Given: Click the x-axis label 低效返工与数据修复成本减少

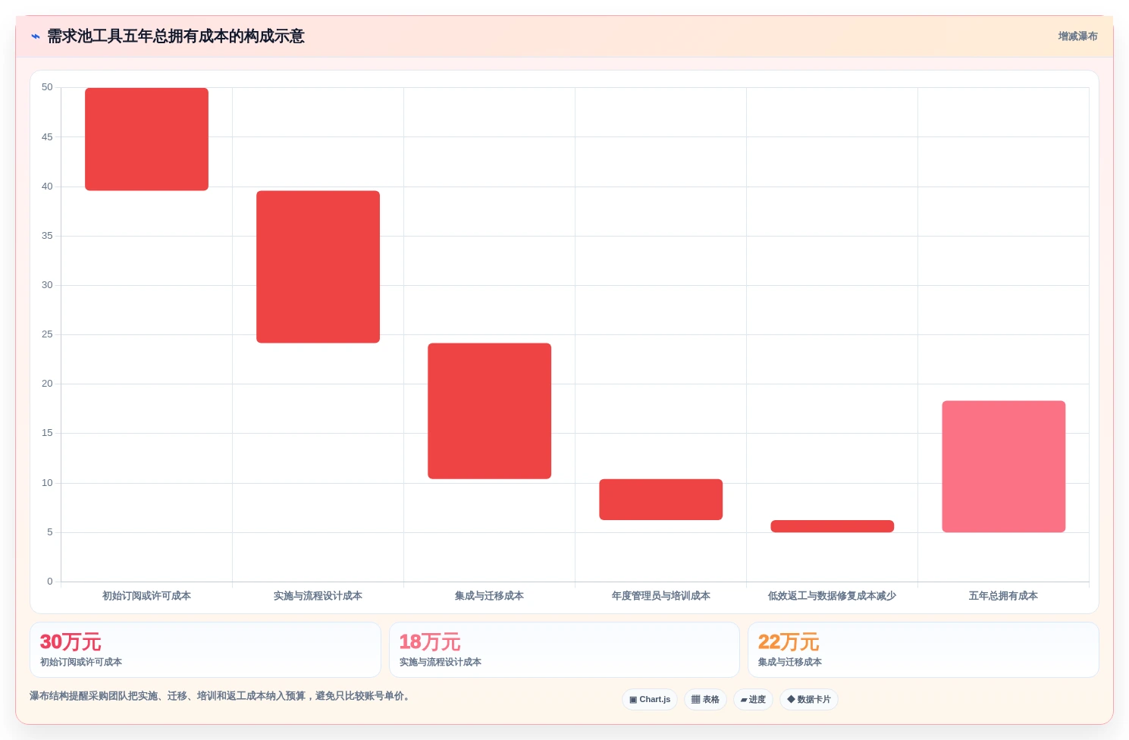Looking at the screenshot, I should coord(832,596).
